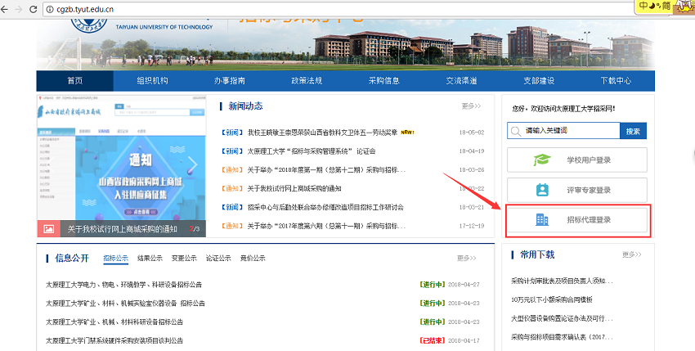Open the 下载中心 menu
695x351 pixels.
click(x=616, y=81)
